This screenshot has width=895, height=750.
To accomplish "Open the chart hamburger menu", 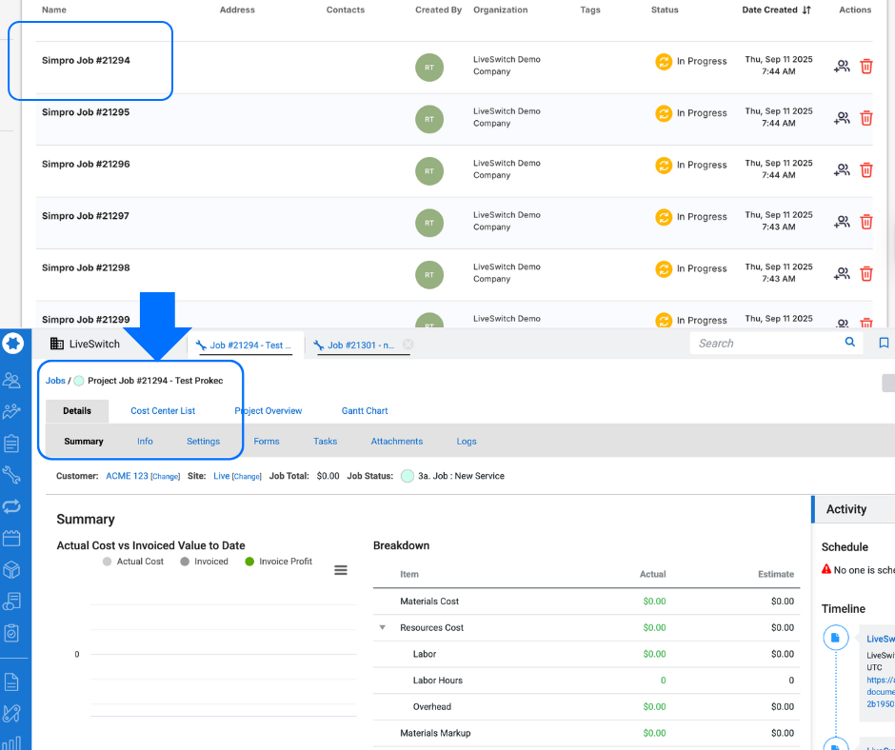I will tap(341, 570).
